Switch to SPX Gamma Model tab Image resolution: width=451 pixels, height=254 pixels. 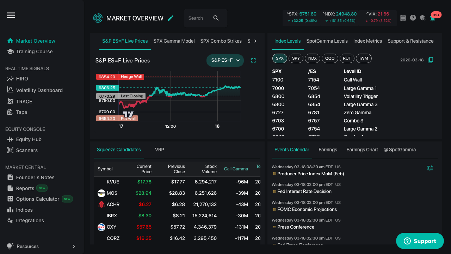(x=174, y=41)
